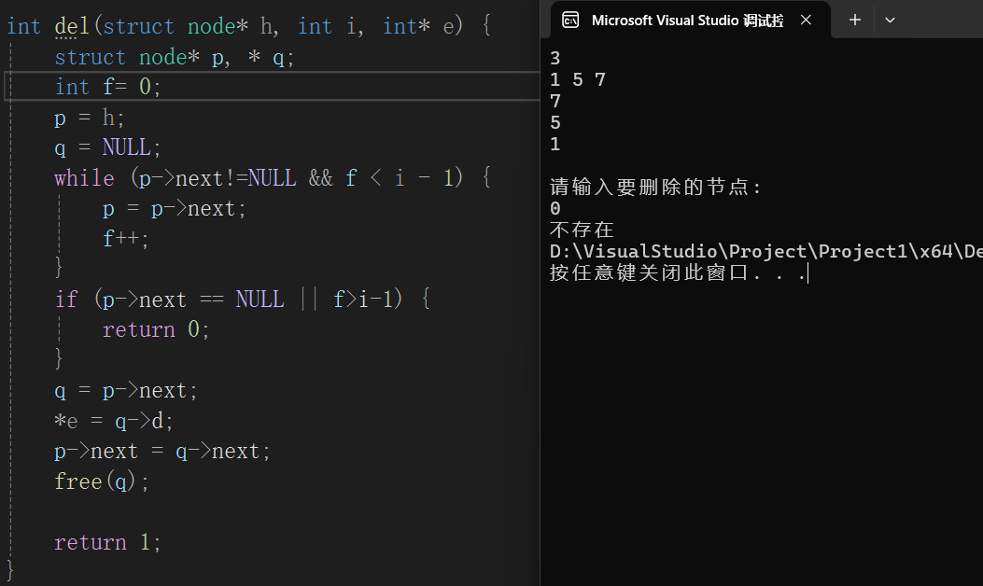The image size is (983, 586).
Task: Click the 'while' keyword in the loop
Action: [x=84, y=178]
